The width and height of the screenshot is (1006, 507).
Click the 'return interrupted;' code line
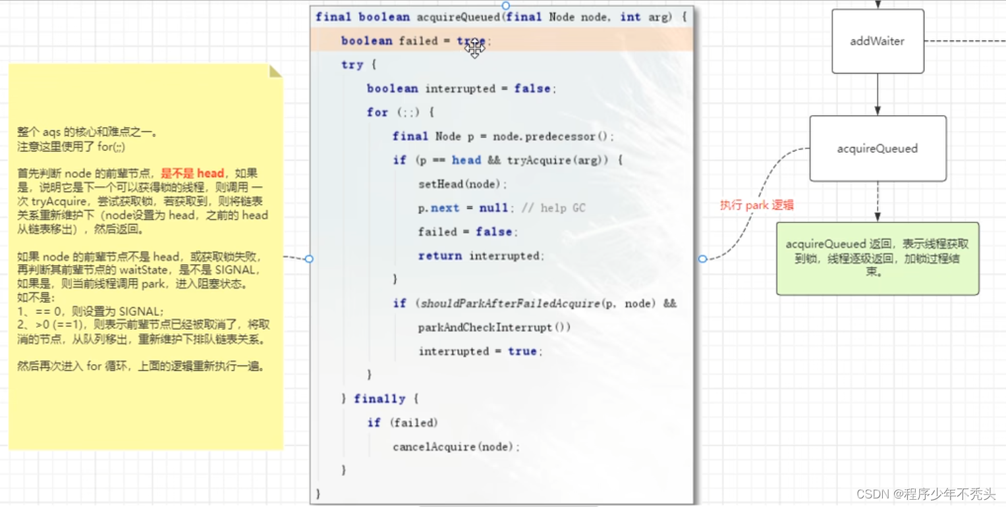pyautogui.click(x=482, y=255)
